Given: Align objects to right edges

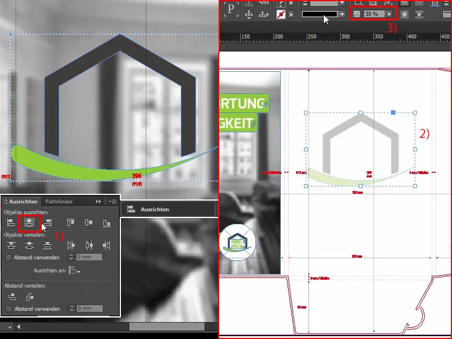Looking at the screenshot, I should pyautogui.click(x=47, y=223).
